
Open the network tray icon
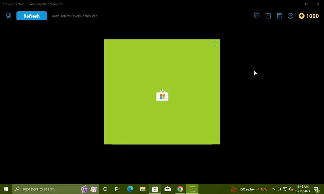tap(285, 189)
